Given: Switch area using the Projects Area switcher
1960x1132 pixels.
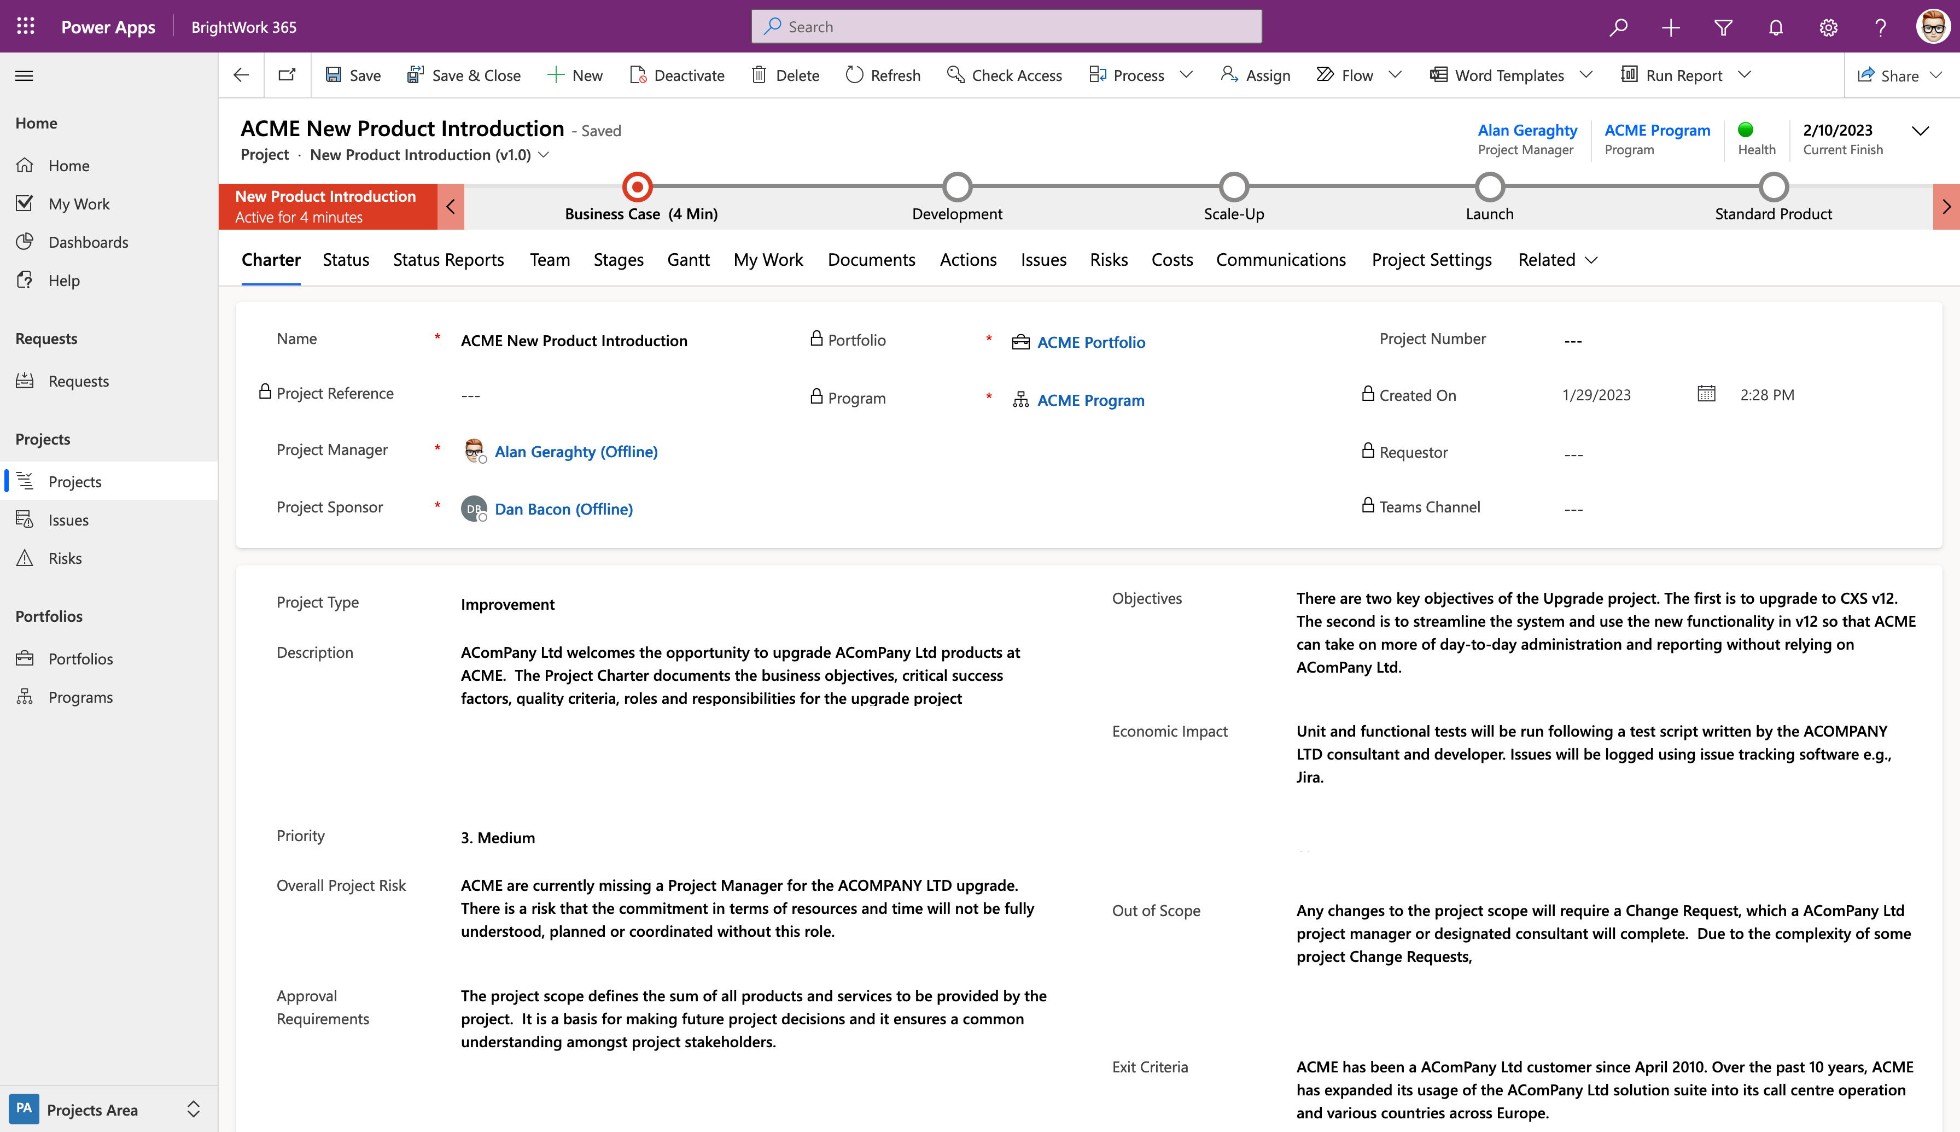Looking at the screenshot, I should click(109, 1108).
